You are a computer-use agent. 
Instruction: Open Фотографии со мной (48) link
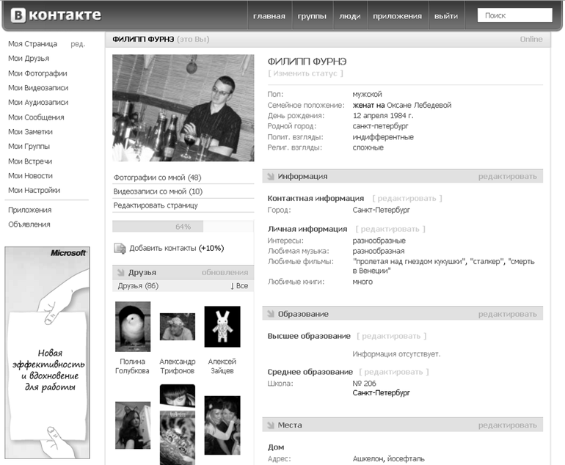click(157, 177)
